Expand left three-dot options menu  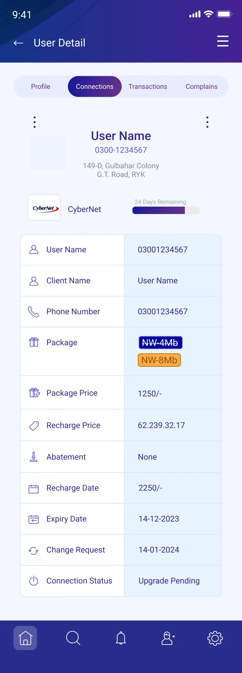pos(35,122)
